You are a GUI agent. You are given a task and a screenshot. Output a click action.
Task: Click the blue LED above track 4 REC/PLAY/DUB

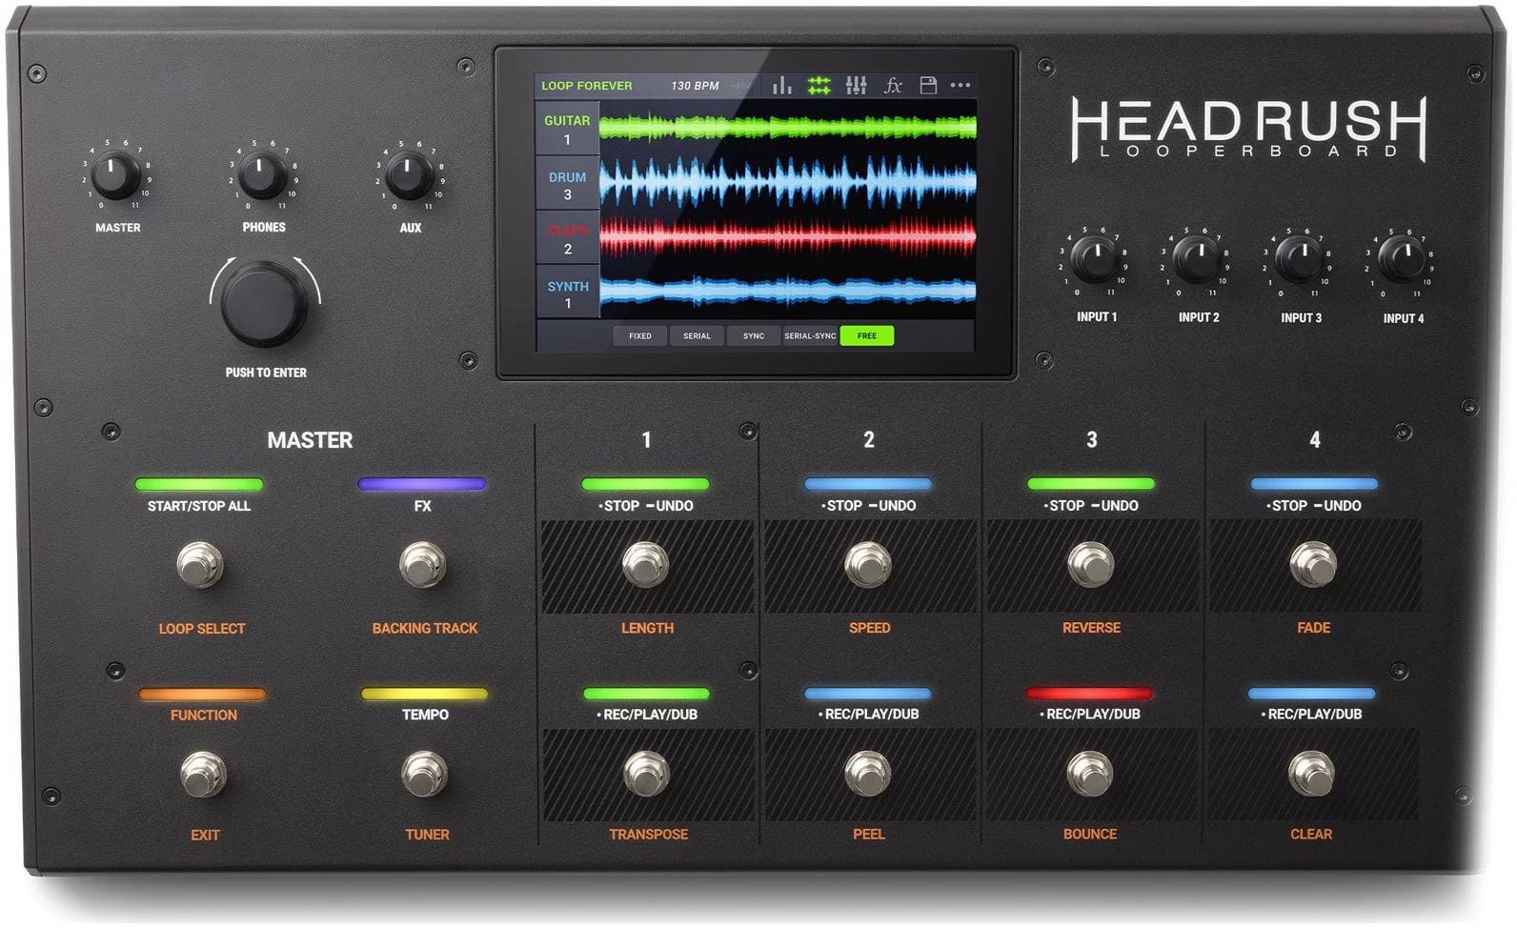click(1312, 694)
